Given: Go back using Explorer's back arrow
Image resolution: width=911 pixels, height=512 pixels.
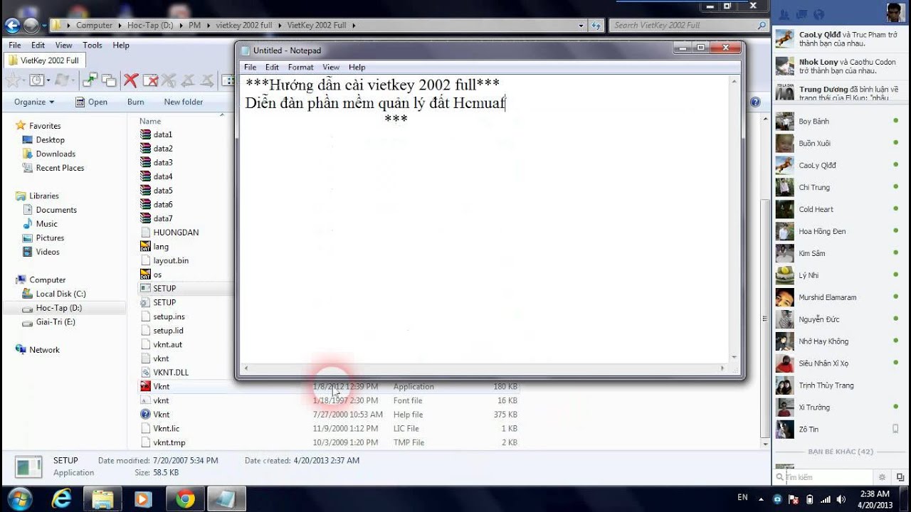Looking at the screenshot, I should click(x=12, y=26).
